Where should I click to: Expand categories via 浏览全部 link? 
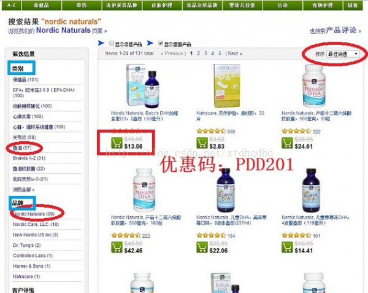pyautogui.click(x=23, y=189)
